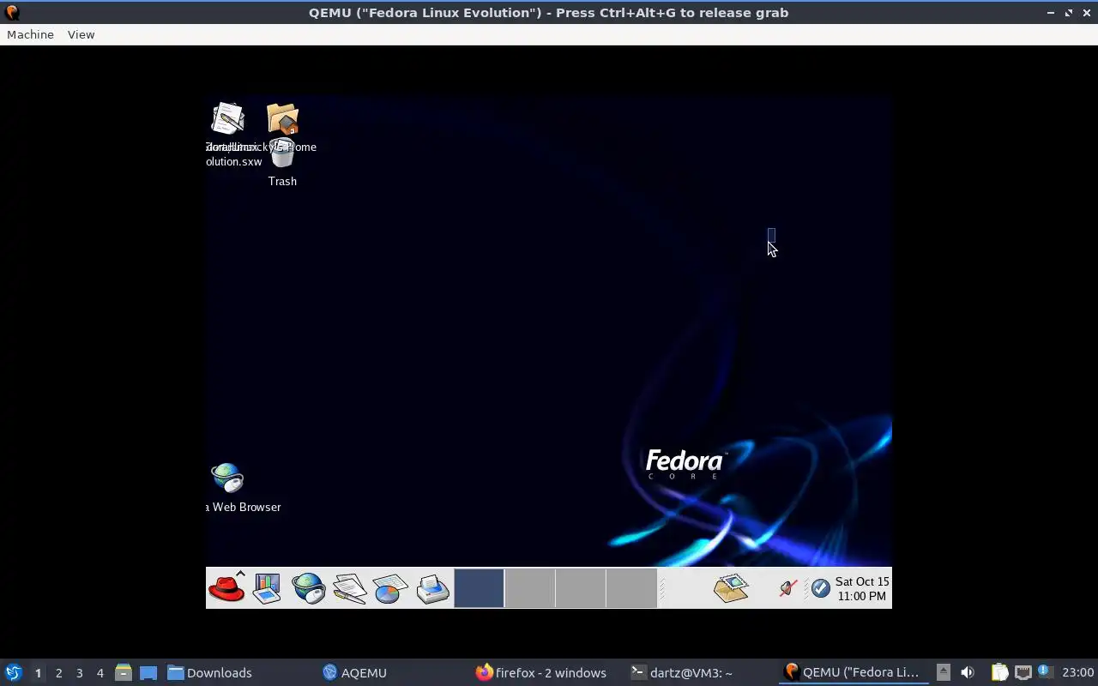Close the QEMU window
This screenshot has height=686, width=1098.
tap(1086, 13)
